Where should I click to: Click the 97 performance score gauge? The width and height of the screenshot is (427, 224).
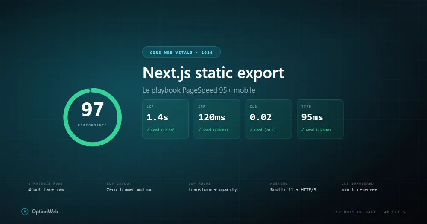93,117
